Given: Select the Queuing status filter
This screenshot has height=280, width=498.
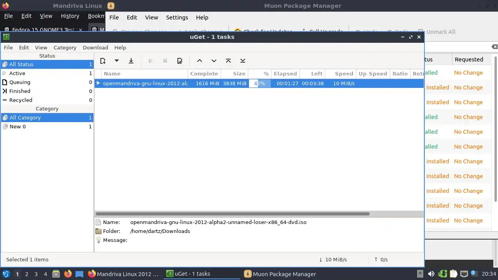Looking at the screenshot, I should [47, 82].
